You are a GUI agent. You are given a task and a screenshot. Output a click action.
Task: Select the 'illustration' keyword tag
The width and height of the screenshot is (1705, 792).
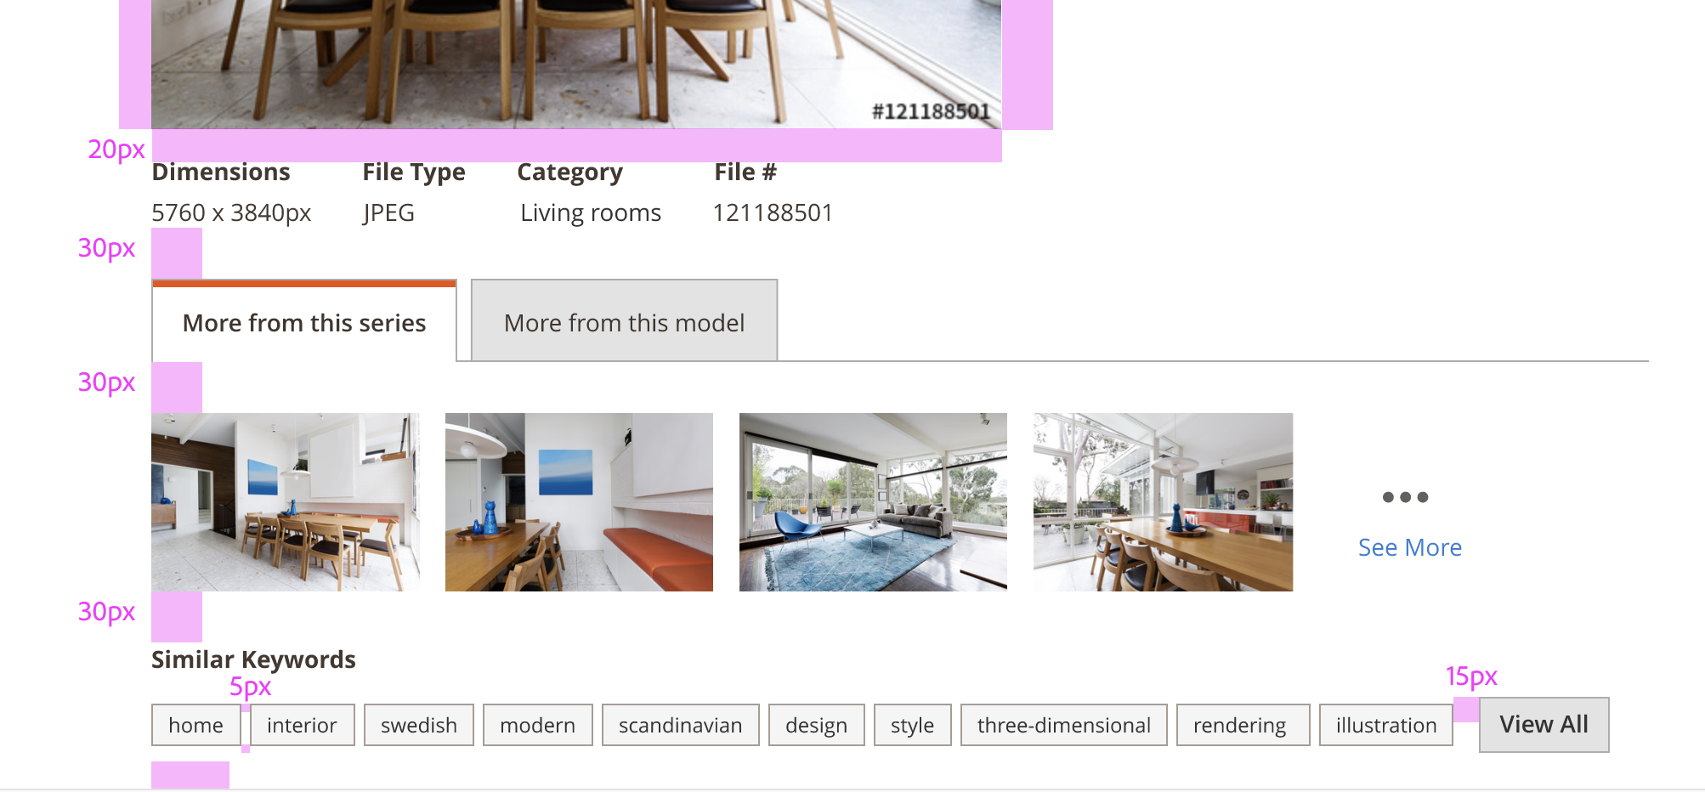pyautogui.click(x=1386, y=725)
